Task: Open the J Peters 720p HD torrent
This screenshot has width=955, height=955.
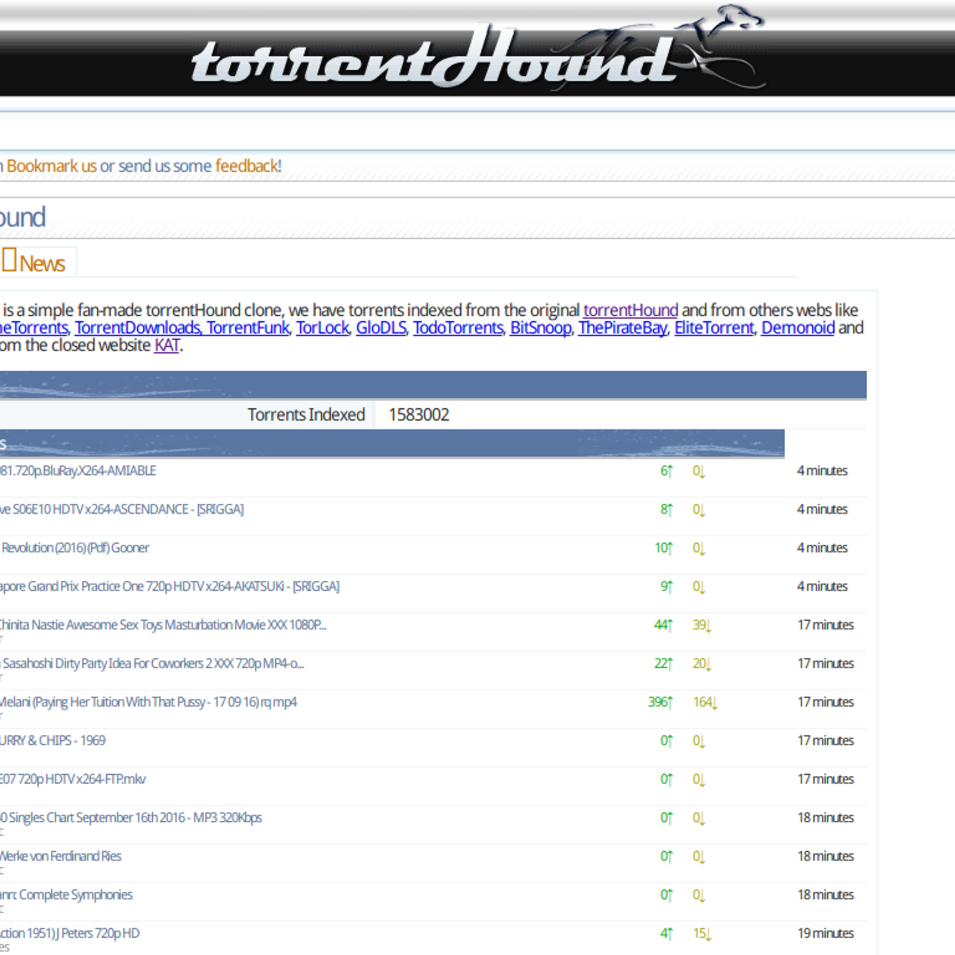Action: pos(69,933)
